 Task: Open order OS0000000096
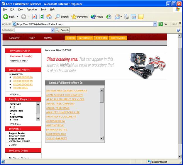(x=23, y=77)
